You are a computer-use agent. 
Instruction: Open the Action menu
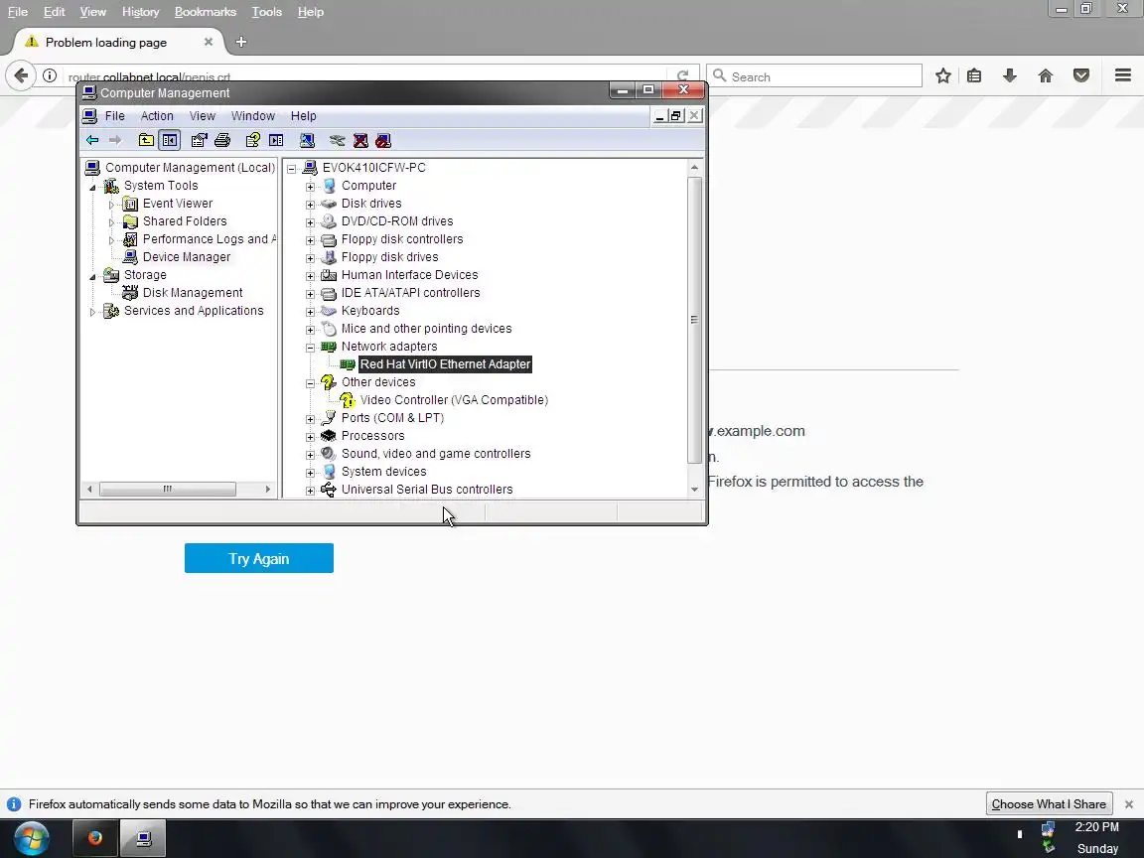coord(157,116)
